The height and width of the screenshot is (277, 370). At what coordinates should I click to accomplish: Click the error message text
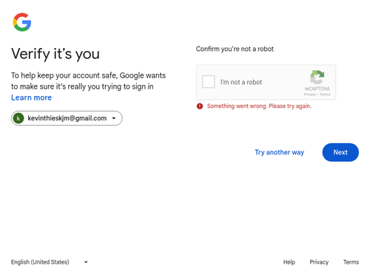[259, 106]
